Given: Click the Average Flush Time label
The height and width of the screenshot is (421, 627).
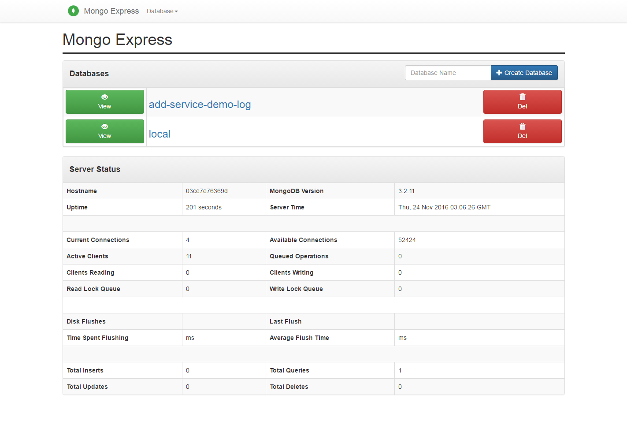Looking at the screenshot, I should (299, 338).
